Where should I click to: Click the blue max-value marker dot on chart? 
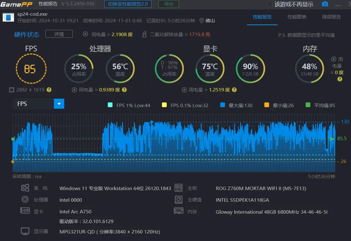coord(152,122)
